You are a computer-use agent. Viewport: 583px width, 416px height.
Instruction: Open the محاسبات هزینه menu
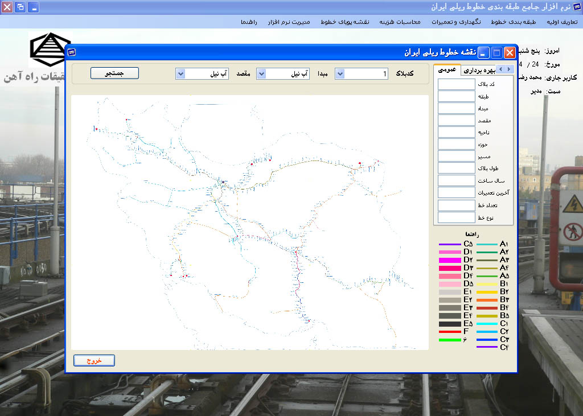point(400,22)
